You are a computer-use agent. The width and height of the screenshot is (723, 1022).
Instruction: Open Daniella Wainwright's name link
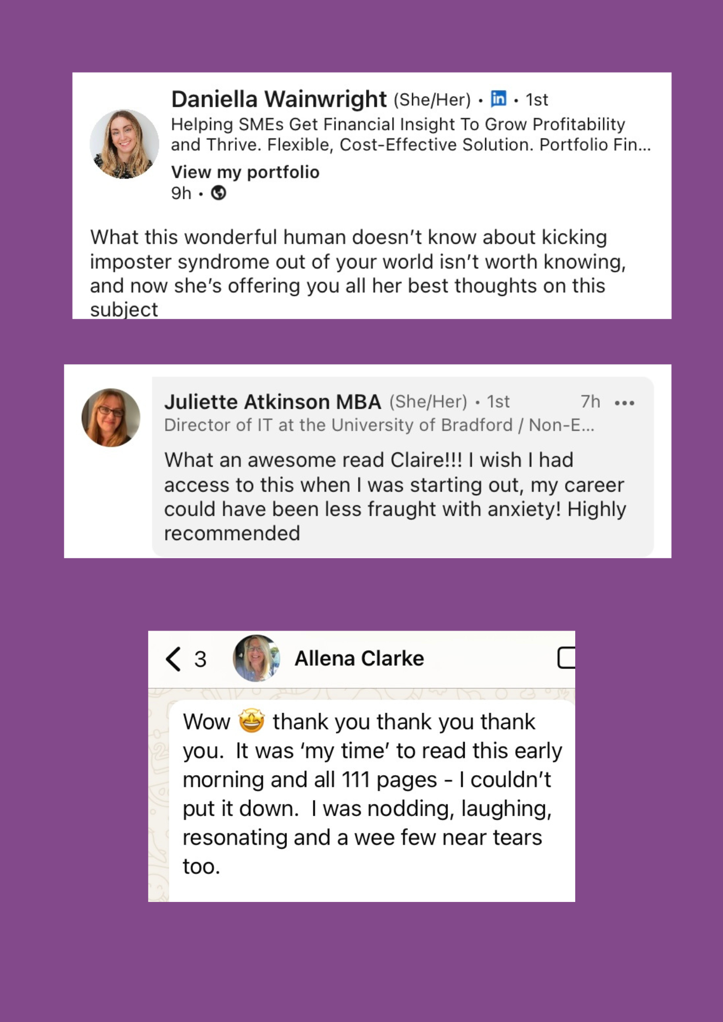pos(279,99)
